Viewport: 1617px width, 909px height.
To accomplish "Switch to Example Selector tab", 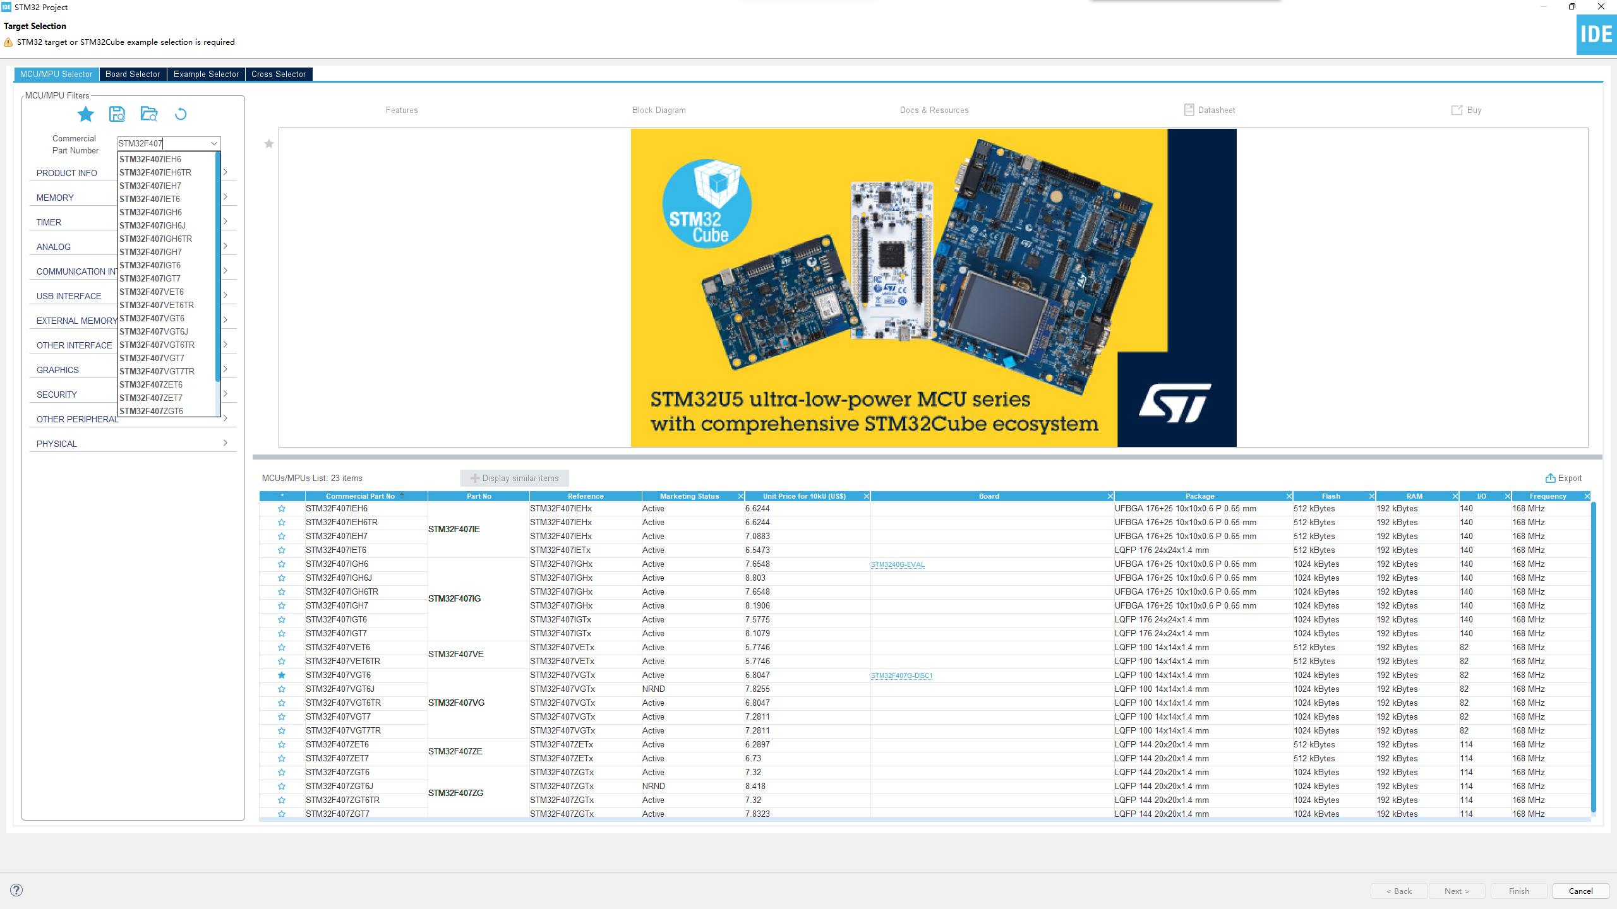I will (206, 74).
